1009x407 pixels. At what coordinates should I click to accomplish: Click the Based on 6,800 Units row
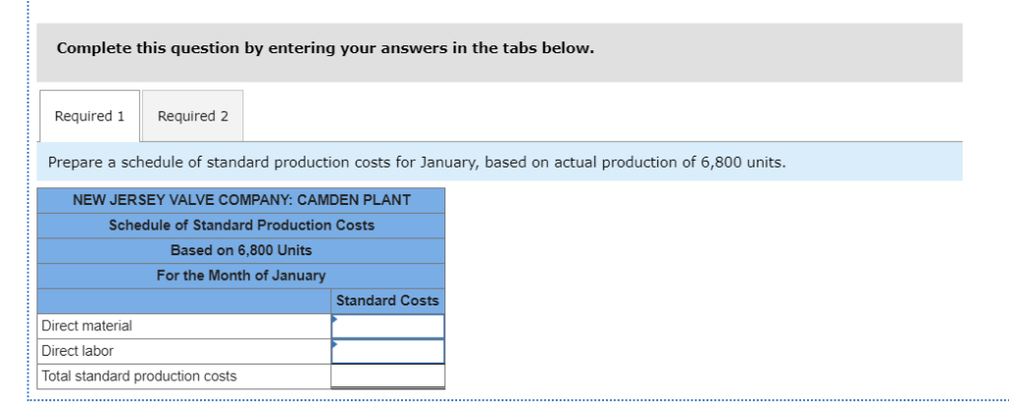tap(241, 250)
